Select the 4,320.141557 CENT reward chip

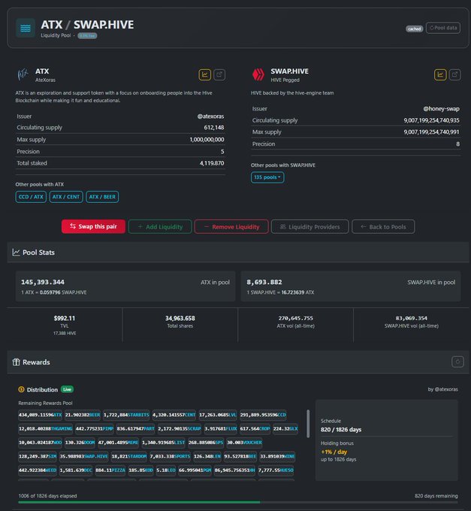174,415
